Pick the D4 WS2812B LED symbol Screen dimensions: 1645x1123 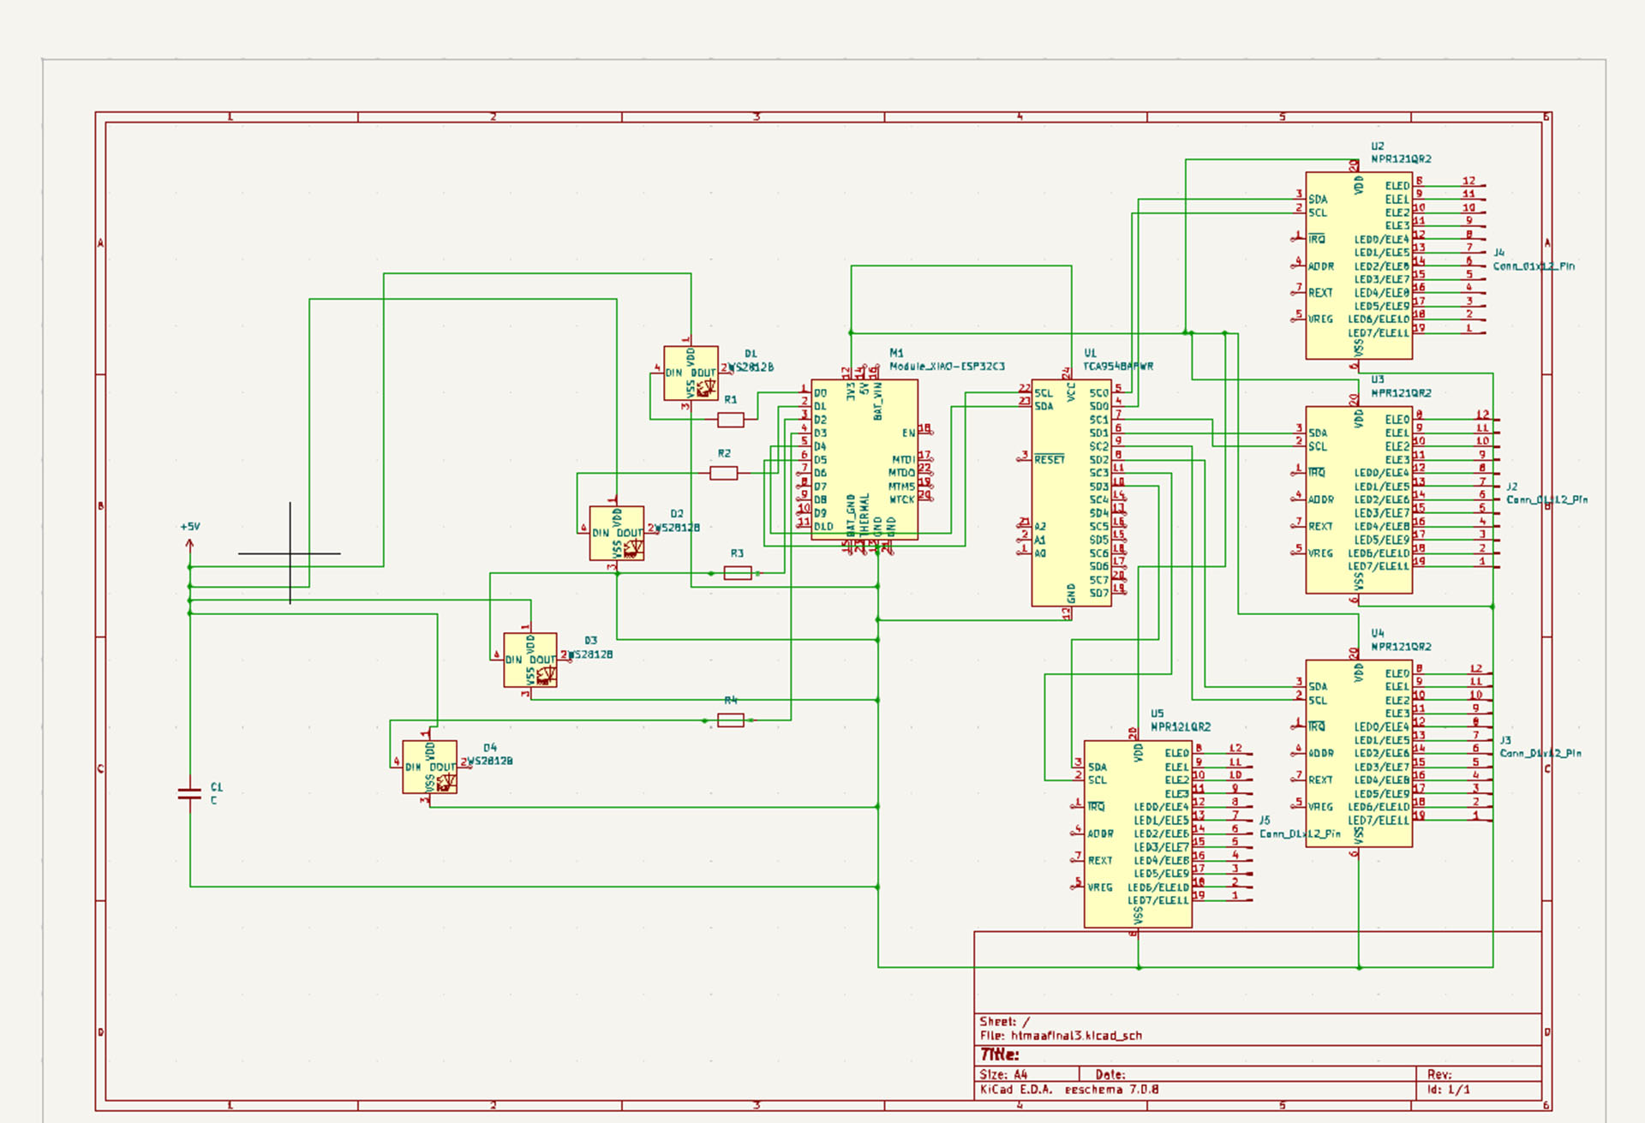click(x=429, y=767)
